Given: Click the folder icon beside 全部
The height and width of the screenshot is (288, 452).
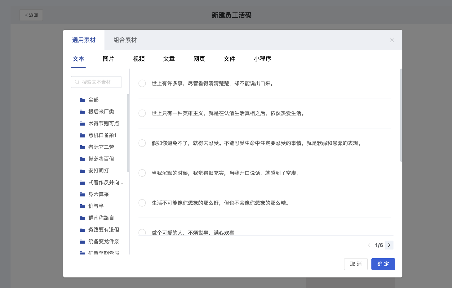Looking at the screenshot, I should coord(82,100).
